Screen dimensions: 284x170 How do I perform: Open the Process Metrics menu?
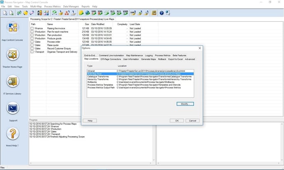click(x=52, y=6)
